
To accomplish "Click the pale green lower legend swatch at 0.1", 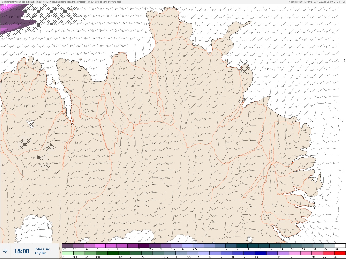I will (x=67, y=253).
